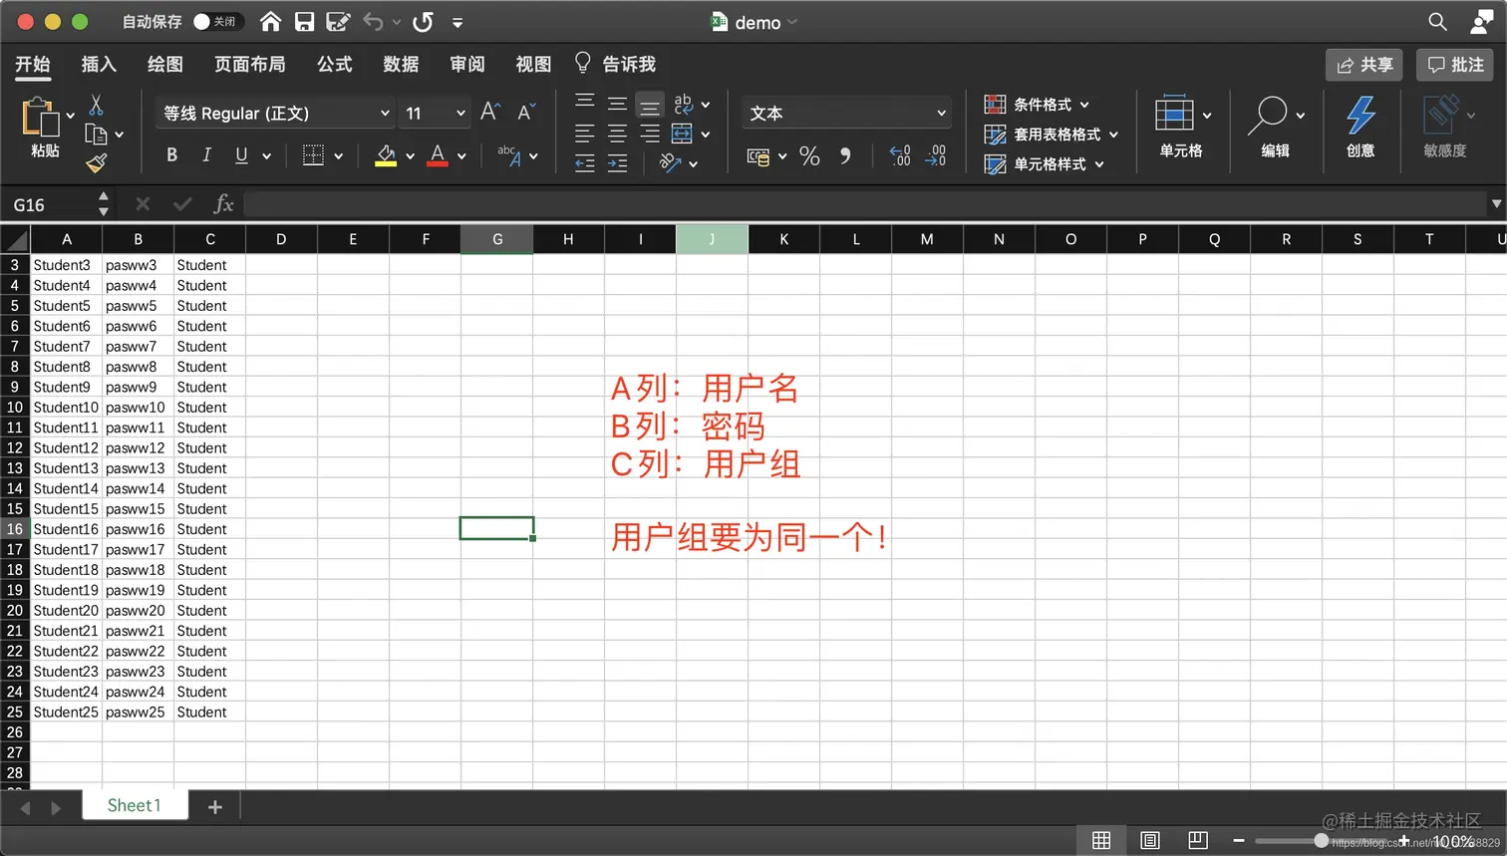
Task: Switch to page layout view in status bar
Action: [1149, 840]
